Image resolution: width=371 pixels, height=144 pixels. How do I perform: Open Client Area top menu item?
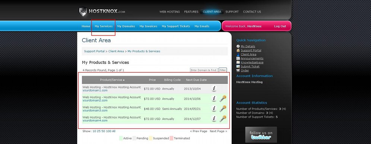pyautogui.click(x=212, y=12)
